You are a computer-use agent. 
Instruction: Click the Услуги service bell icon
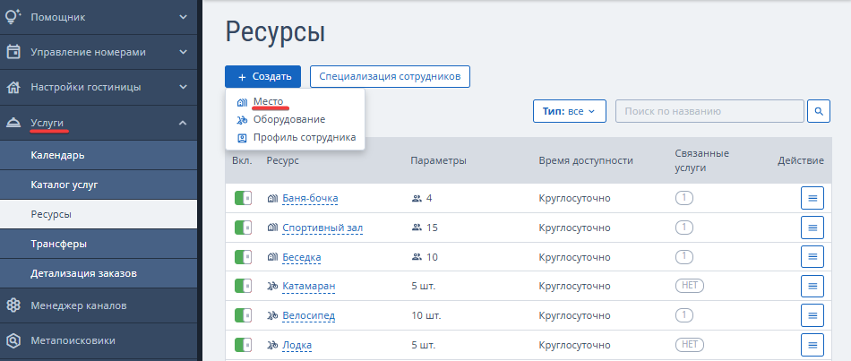click(x=13, y=124)
